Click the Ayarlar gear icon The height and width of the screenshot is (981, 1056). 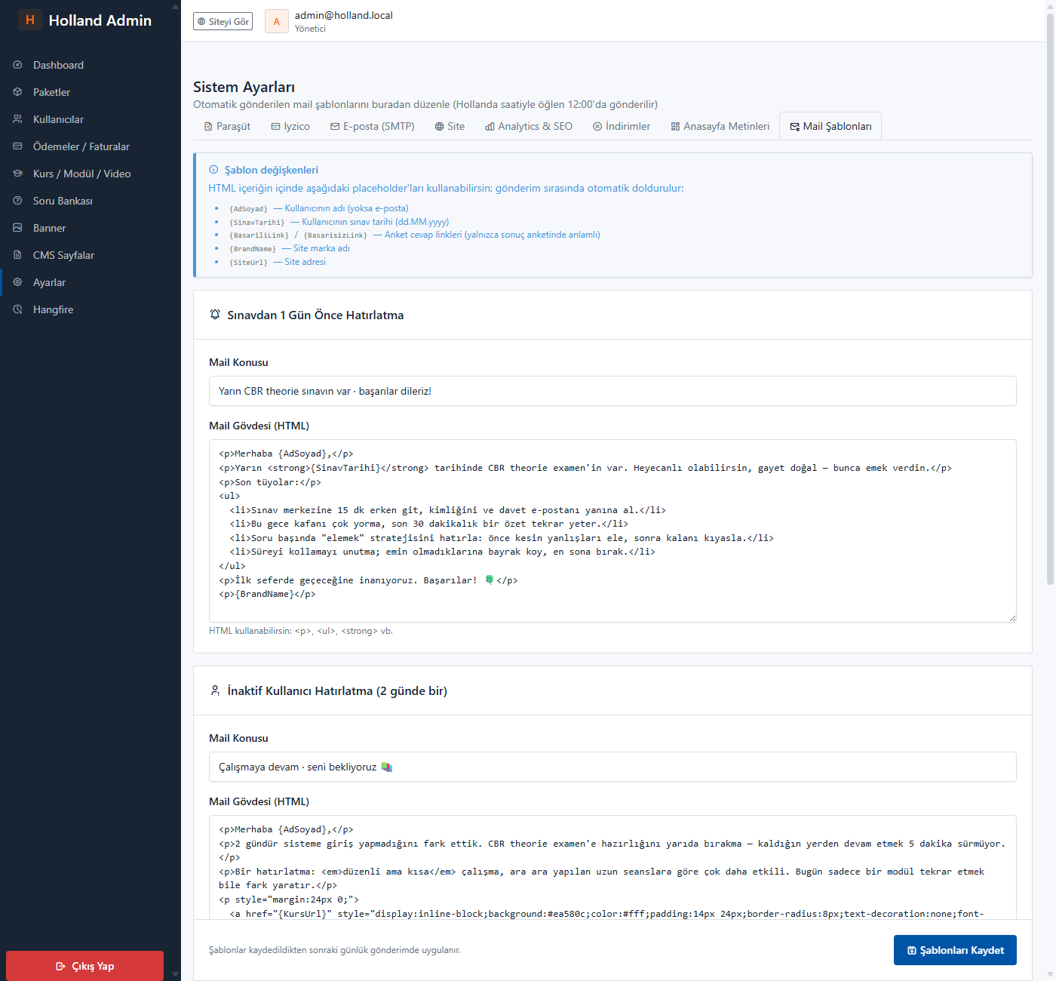tap(17, 282)
